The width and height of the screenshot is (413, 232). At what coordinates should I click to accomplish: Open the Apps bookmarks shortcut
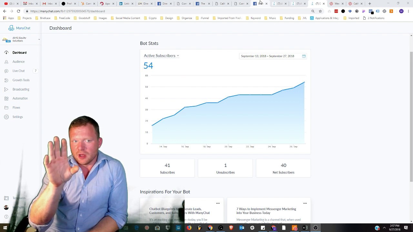click(8, 18)
